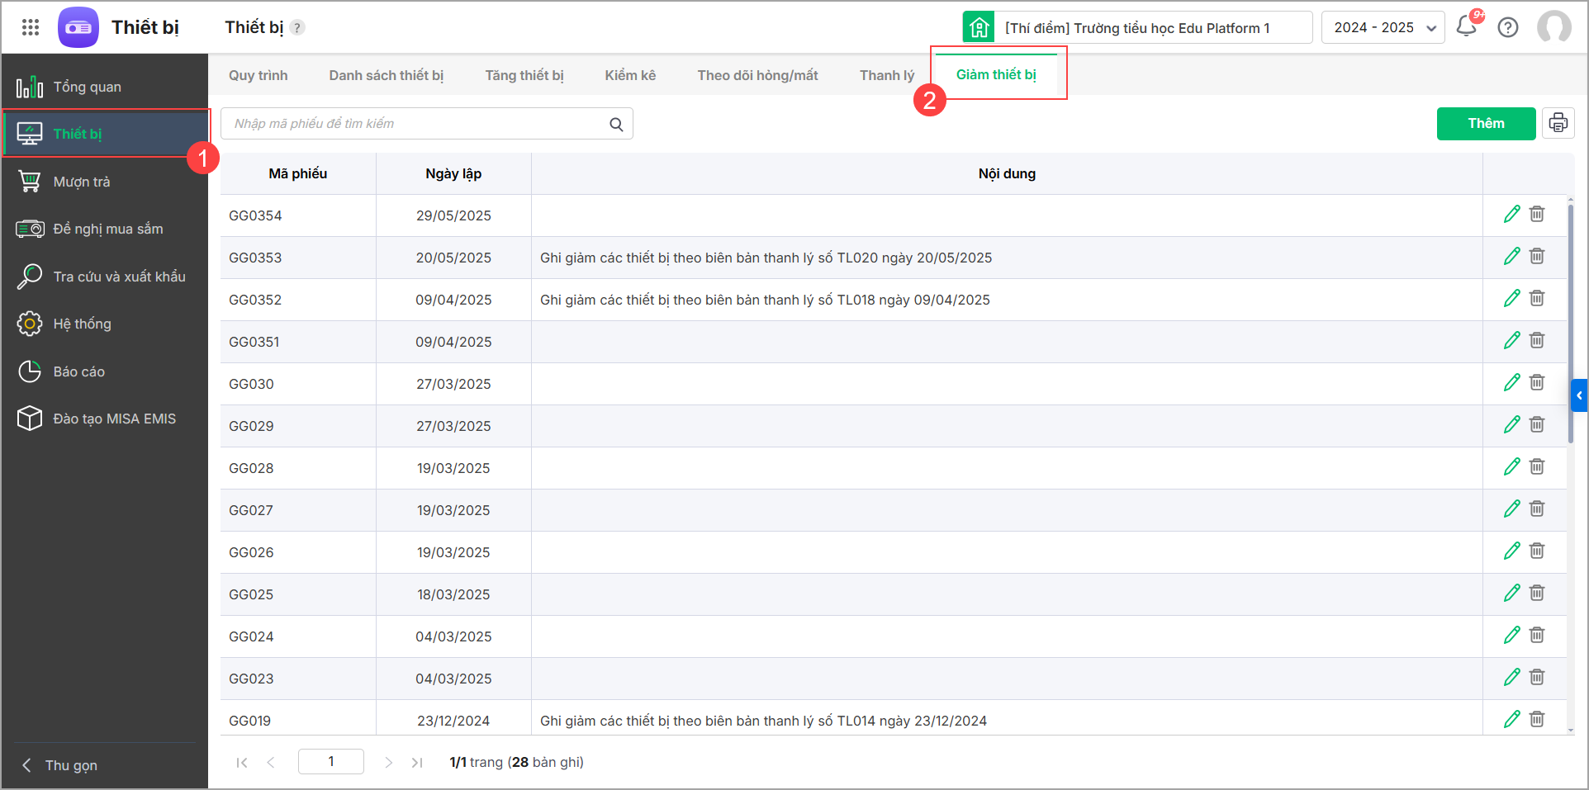Click the vertical table scrollbar
The width and height of the screenshot is (1589, 790).
(x=1570, y=323)
